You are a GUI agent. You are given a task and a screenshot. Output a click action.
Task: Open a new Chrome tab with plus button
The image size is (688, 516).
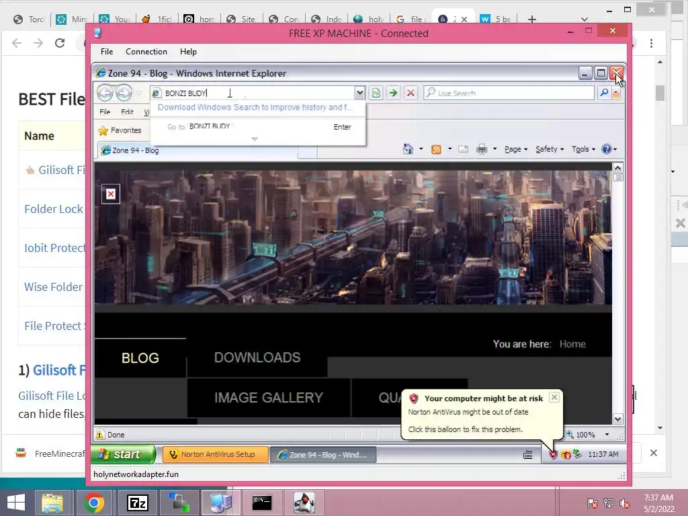tap(532, 19)
